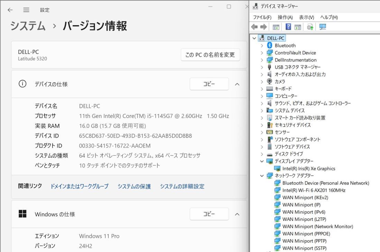Select the camera (カメラ) device icon
Viewport: 380px width, 252px height.
pos(269,82)
